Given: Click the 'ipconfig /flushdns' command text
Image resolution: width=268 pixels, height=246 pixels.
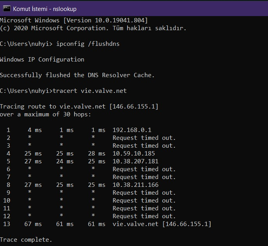Looking at the screenshot, I should pyautogui.click(x=88, y=44).
